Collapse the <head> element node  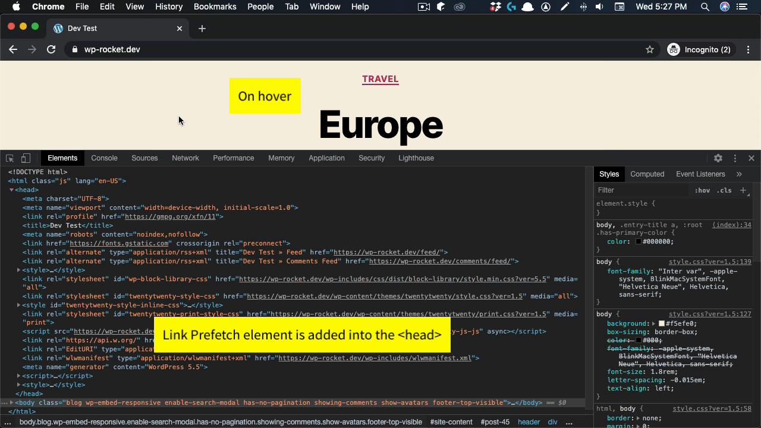pos(11,190)
